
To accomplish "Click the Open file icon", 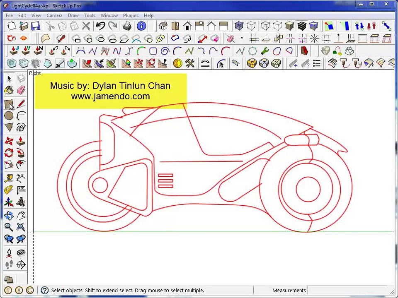I will click(x=24, y=26).
